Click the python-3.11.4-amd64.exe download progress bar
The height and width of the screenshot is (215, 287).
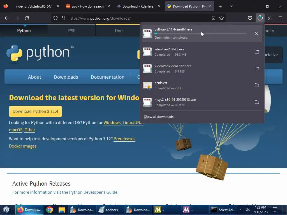(200, 34)
